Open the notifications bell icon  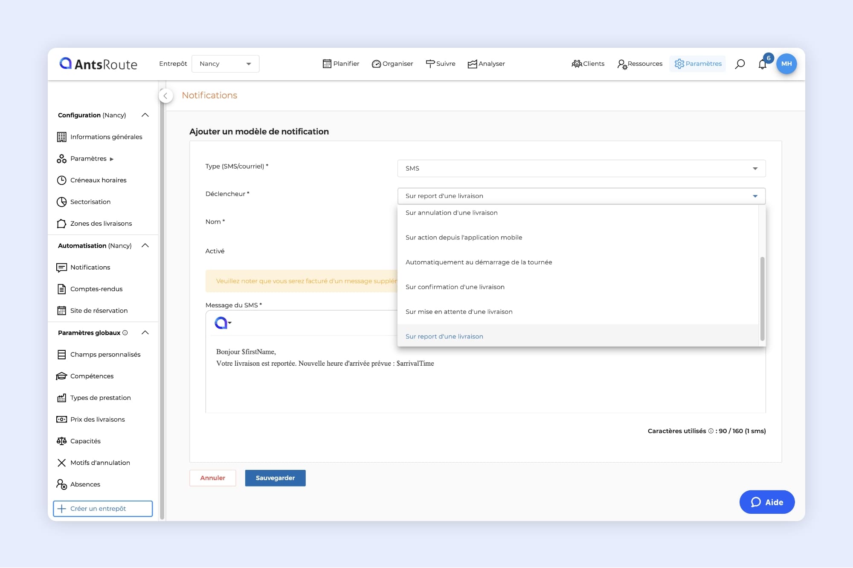click(762, 64)
